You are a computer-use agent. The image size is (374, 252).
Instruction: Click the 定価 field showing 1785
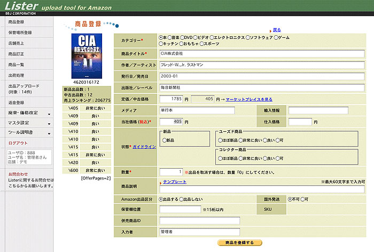172,99
